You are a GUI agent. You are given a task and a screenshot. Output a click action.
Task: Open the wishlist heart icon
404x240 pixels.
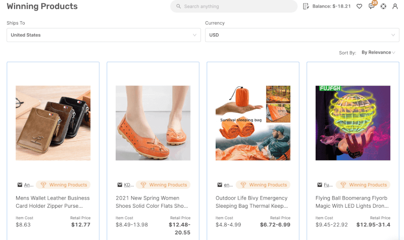pyautogui.click(x=359, y=6)
